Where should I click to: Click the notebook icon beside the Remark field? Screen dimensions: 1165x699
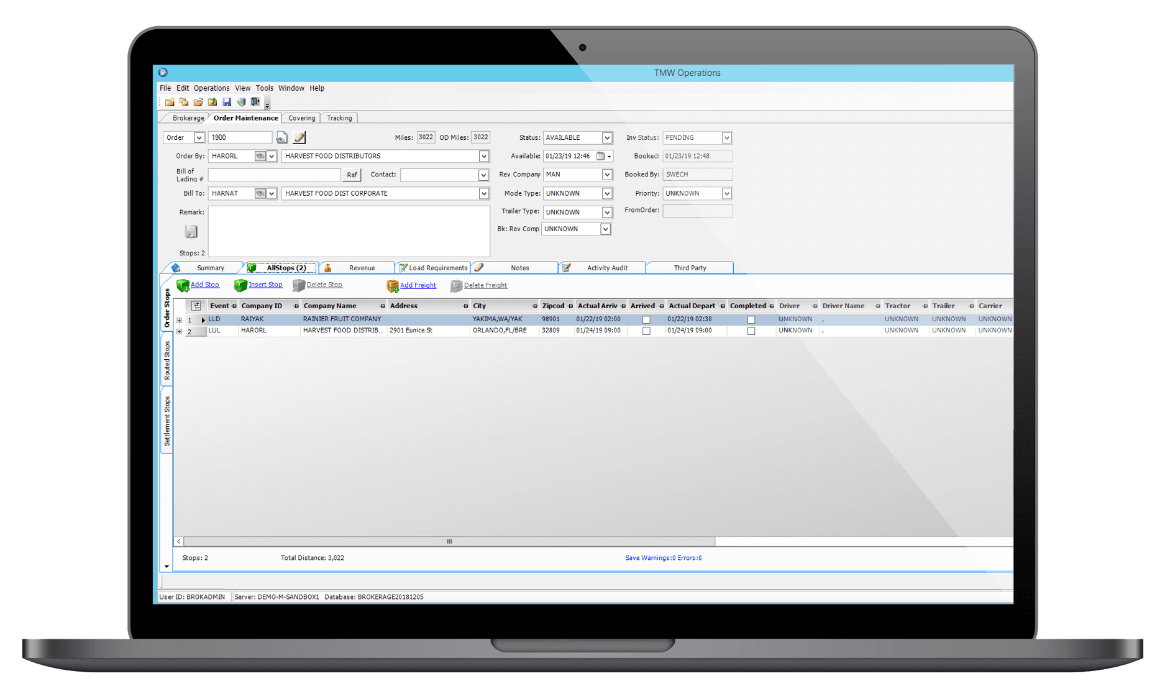[x=191, y=231]
